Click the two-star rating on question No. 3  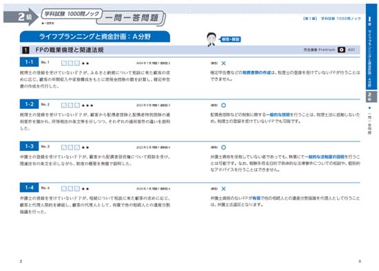[x=85, y=148]
